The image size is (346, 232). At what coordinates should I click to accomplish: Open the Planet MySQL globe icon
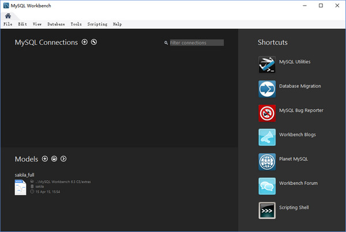(x=267, y=161)
